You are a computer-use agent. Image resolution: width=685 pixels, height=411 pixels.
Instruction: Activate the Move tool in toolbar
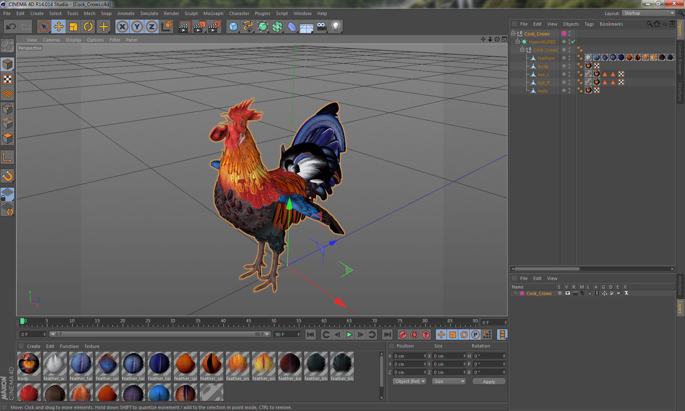(x=59, y=27)
